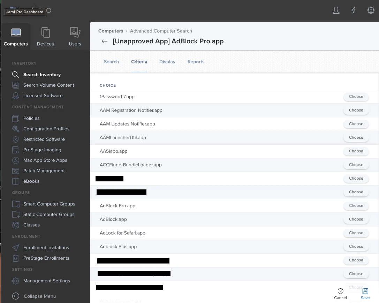Click the Smart Computer Groups folder icon
The height and width of the screenshot is (303, 379).
click(x=16, y=204)
